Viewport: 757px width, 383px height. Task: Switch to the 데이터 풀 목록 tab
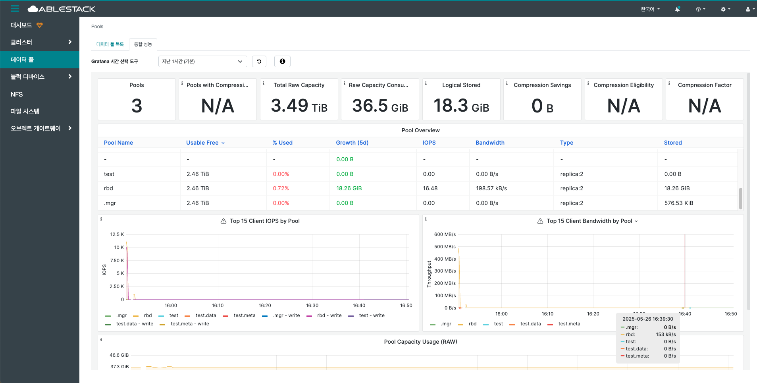tap(110, 44)
